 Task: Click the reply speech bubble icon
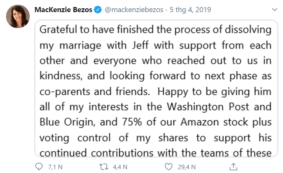point(39,166)
